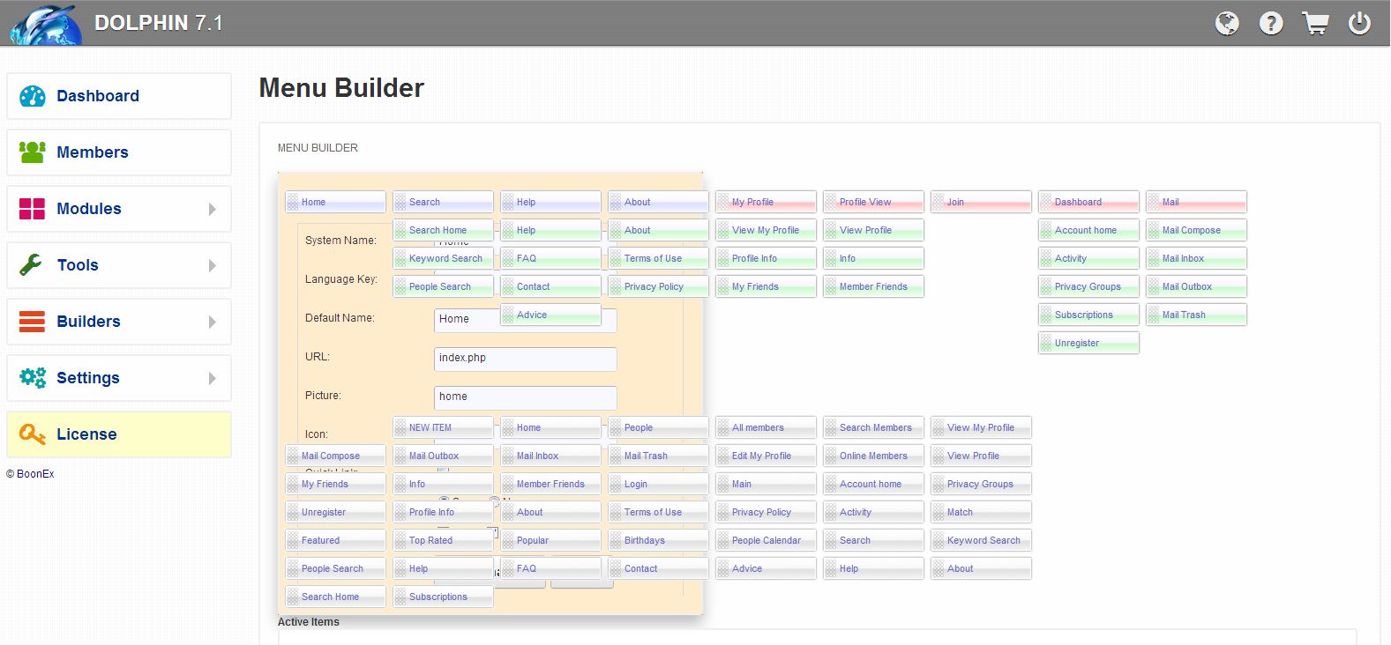Image resolution: width=1391 pixels, height=645 pixels.
Task: Select the My Profile top-level menu item
Action: [766, 202]
